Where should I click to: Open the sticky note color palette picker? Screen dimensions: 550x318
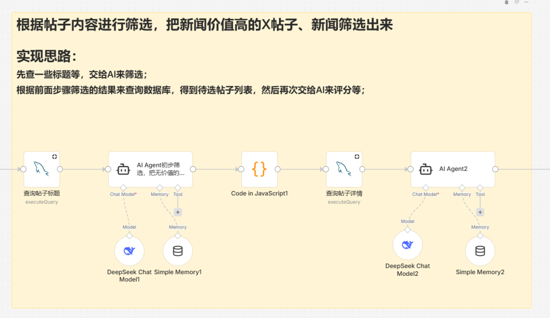(516, 2)
